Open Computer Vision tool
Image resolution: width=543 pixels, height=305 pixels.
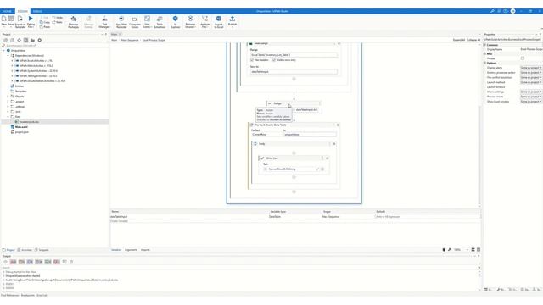(x=135, y=22)
